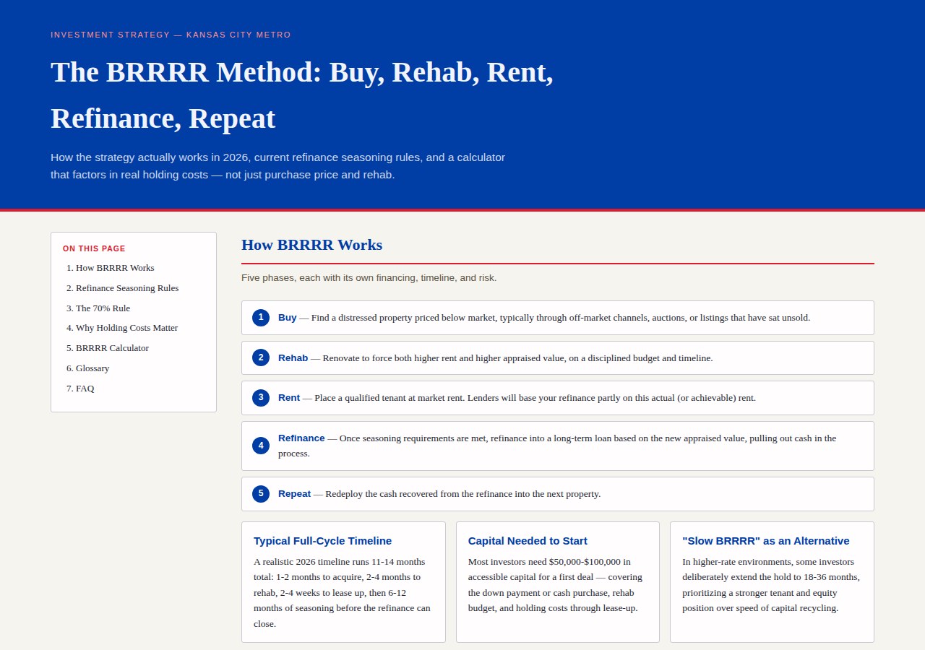Click the step 2 number badge

coord(261,357)
